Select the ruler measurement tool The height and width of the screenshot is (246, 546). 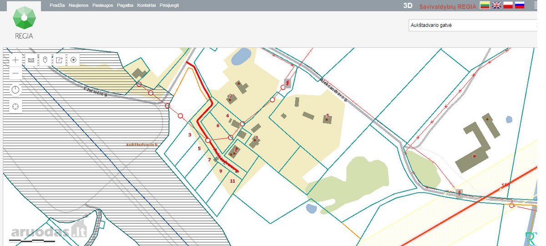pos(31,60)
